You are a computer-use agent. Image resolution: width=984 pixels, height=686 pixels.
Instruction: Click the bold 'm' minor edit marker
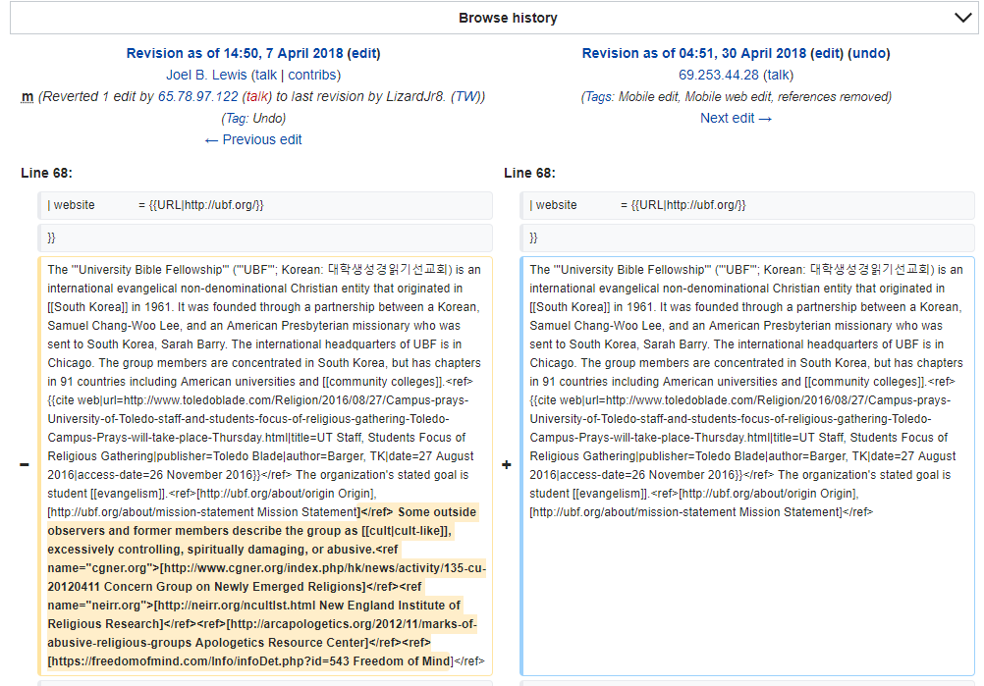coord(27,96)
